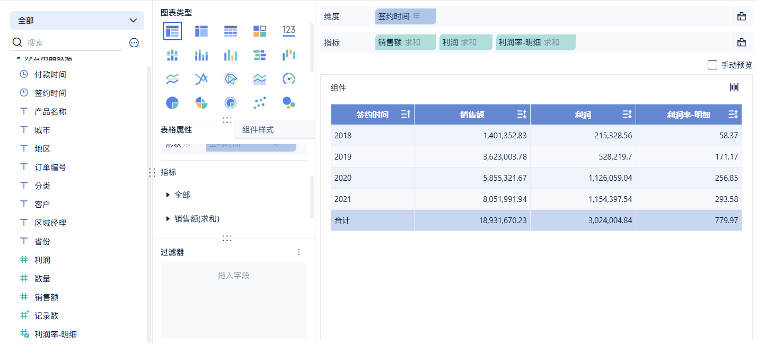Switch to the 表格属性 tab

(177, 130)
